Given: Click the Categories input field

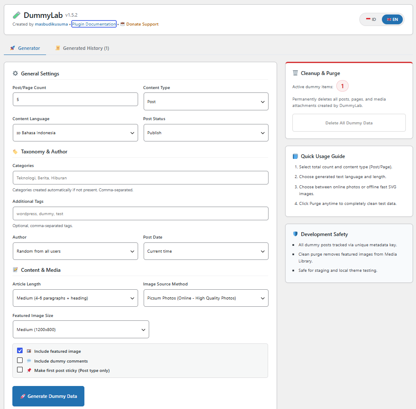Looking at the screenshot, I should [x=141, y=178].
